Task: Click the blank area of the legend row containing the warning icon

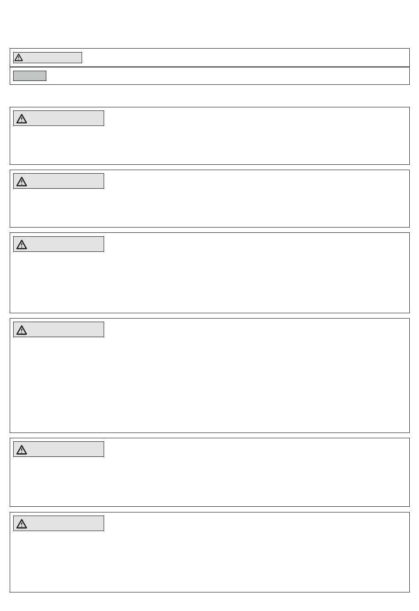Action: 245,58
